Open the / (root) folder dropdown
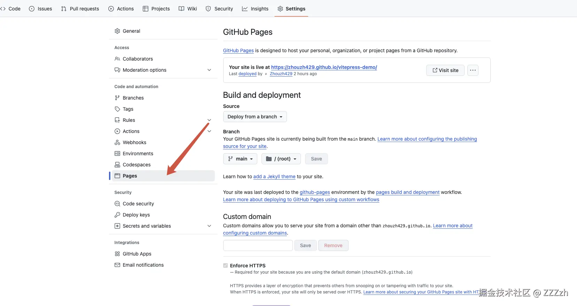This screenshot has height=306, width=577. pyautogui.click(x=281, y=159)
